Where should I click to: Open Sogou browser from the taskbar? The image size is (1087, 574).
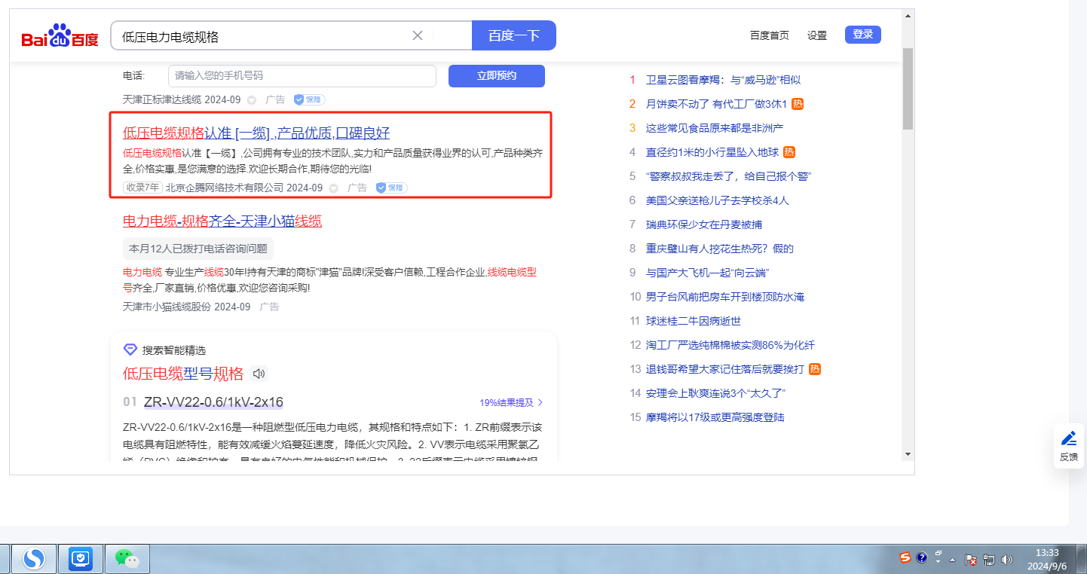pos(34,559)
